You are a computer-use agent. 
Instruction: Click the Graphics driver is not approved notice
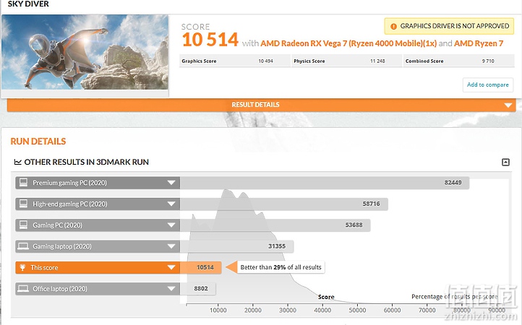coord(449,26)
